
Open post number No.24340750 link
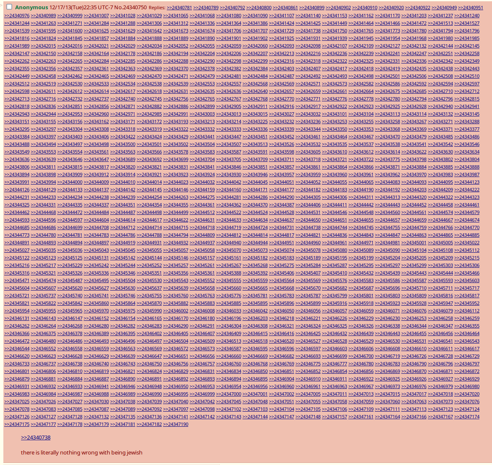point(131,7)
